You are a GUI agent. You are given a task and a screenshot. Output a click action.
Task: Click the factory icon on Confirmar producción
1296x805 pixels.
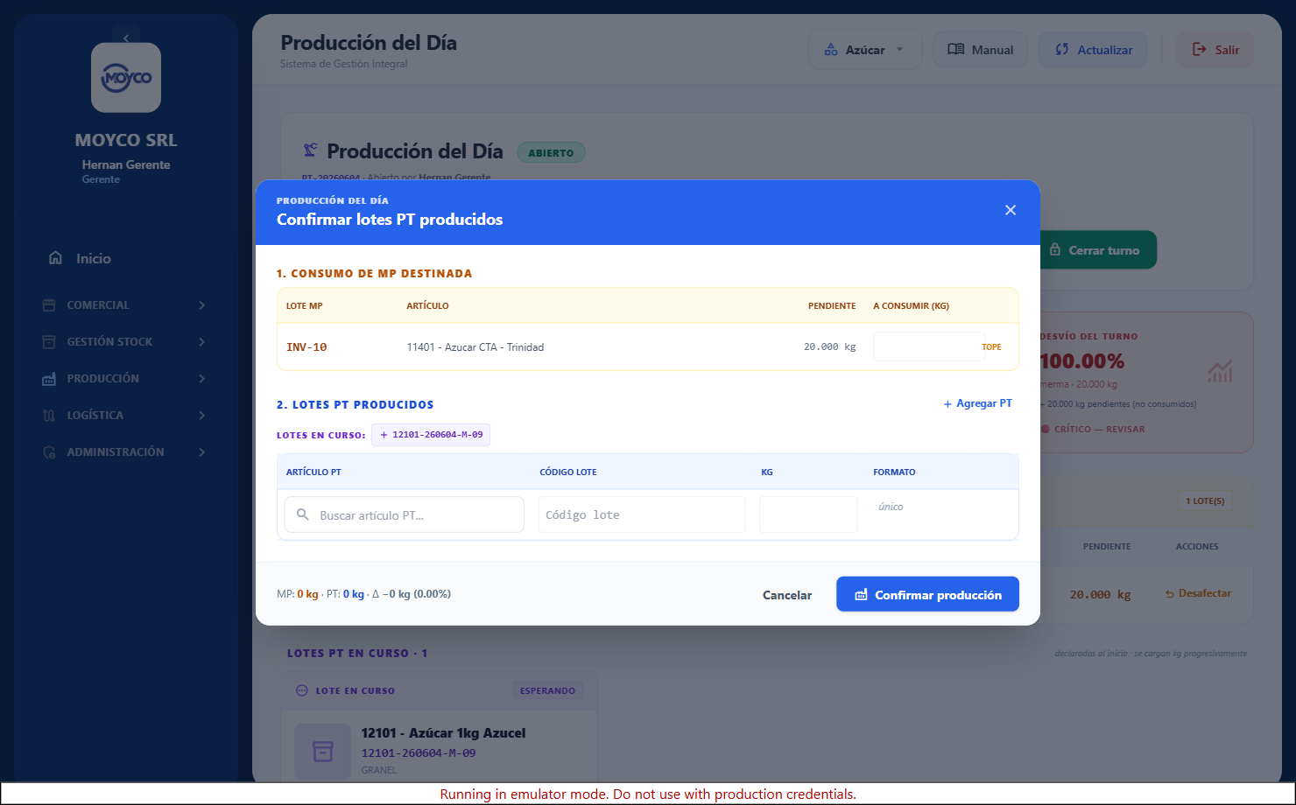861,595
